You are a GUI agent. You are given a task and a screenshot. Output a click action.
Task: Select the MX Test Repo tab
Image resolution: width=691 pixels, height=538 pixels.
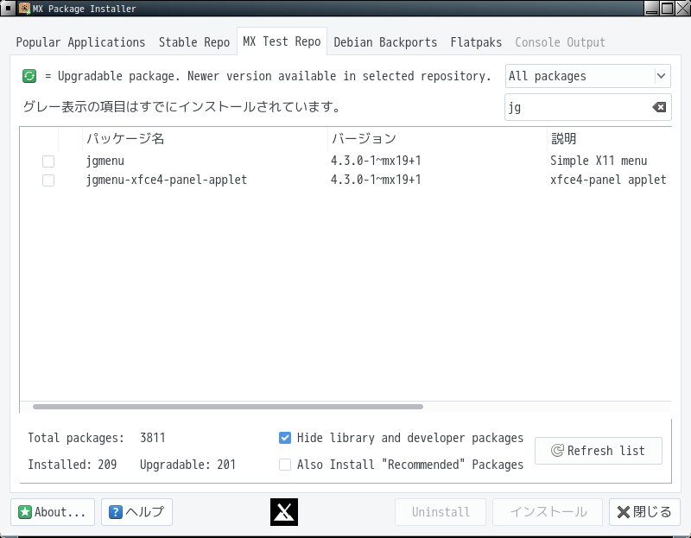(x=282, y=41)
